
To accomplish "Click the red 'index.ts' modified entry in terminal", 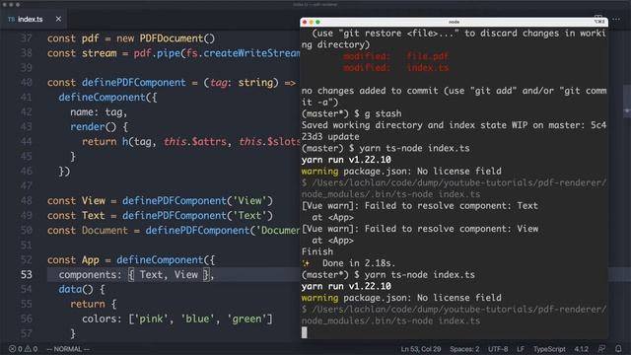I will tap(427, 68).
